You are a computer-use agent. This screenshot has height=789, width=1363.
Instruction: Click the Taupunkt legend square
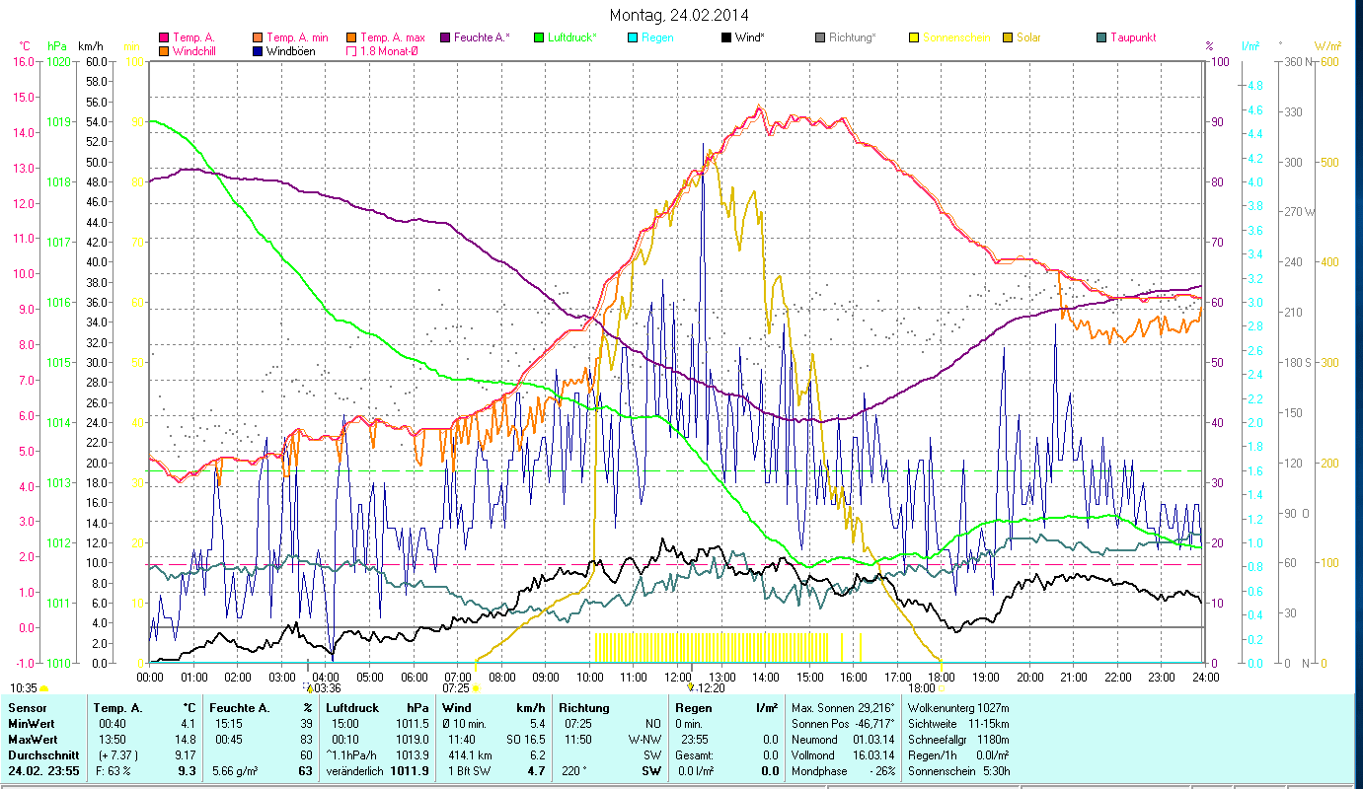(x=1101, y=38)
